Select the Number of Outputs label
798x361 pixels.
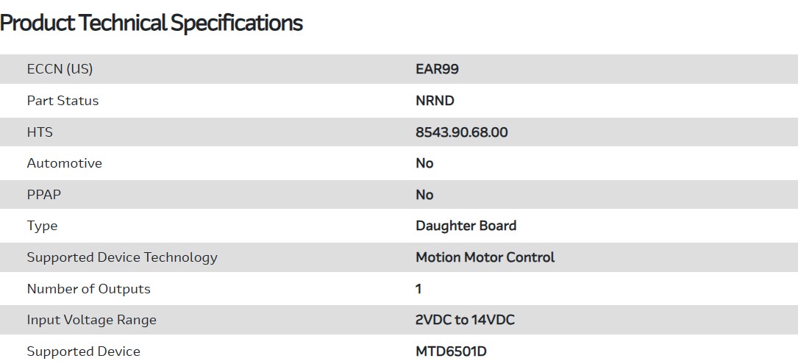pos(88,289)
